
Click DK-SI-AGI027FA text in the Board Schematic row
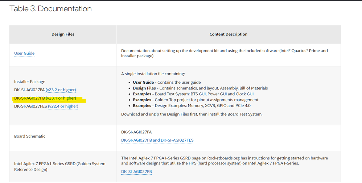[136, 132]
